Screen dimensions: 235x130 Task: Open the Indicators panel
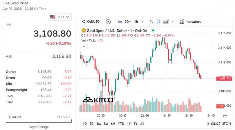pyautogui.click(x=190, y=22)
